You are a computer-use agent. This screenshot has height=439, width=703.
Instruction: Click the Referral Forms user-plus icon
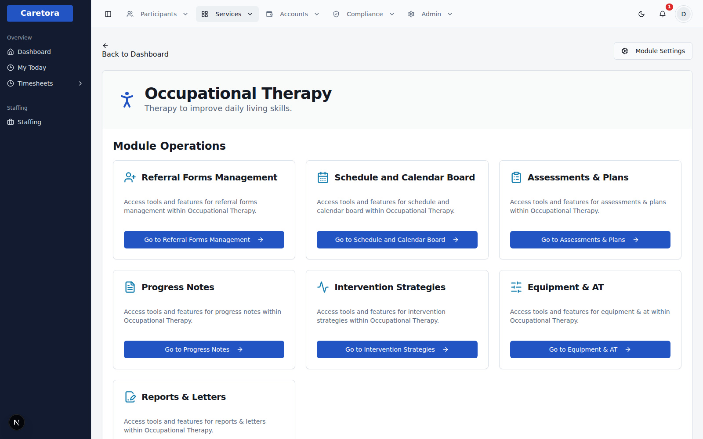tap(130, 177)
